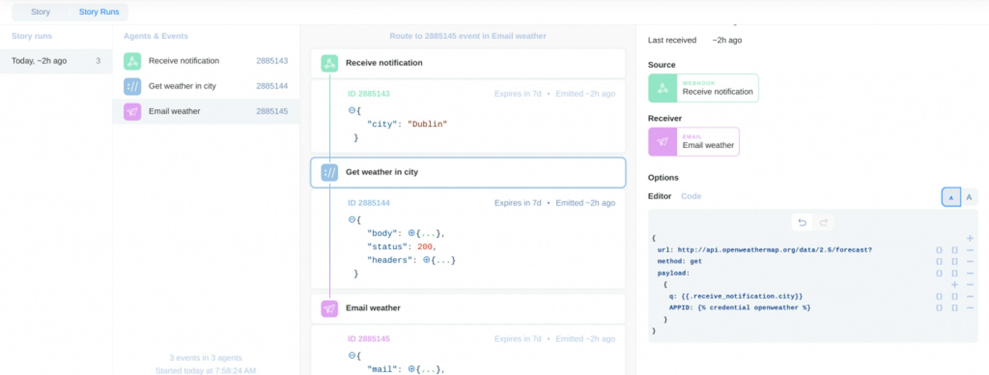Switch to the Code tab in Options

pos(691,196)
